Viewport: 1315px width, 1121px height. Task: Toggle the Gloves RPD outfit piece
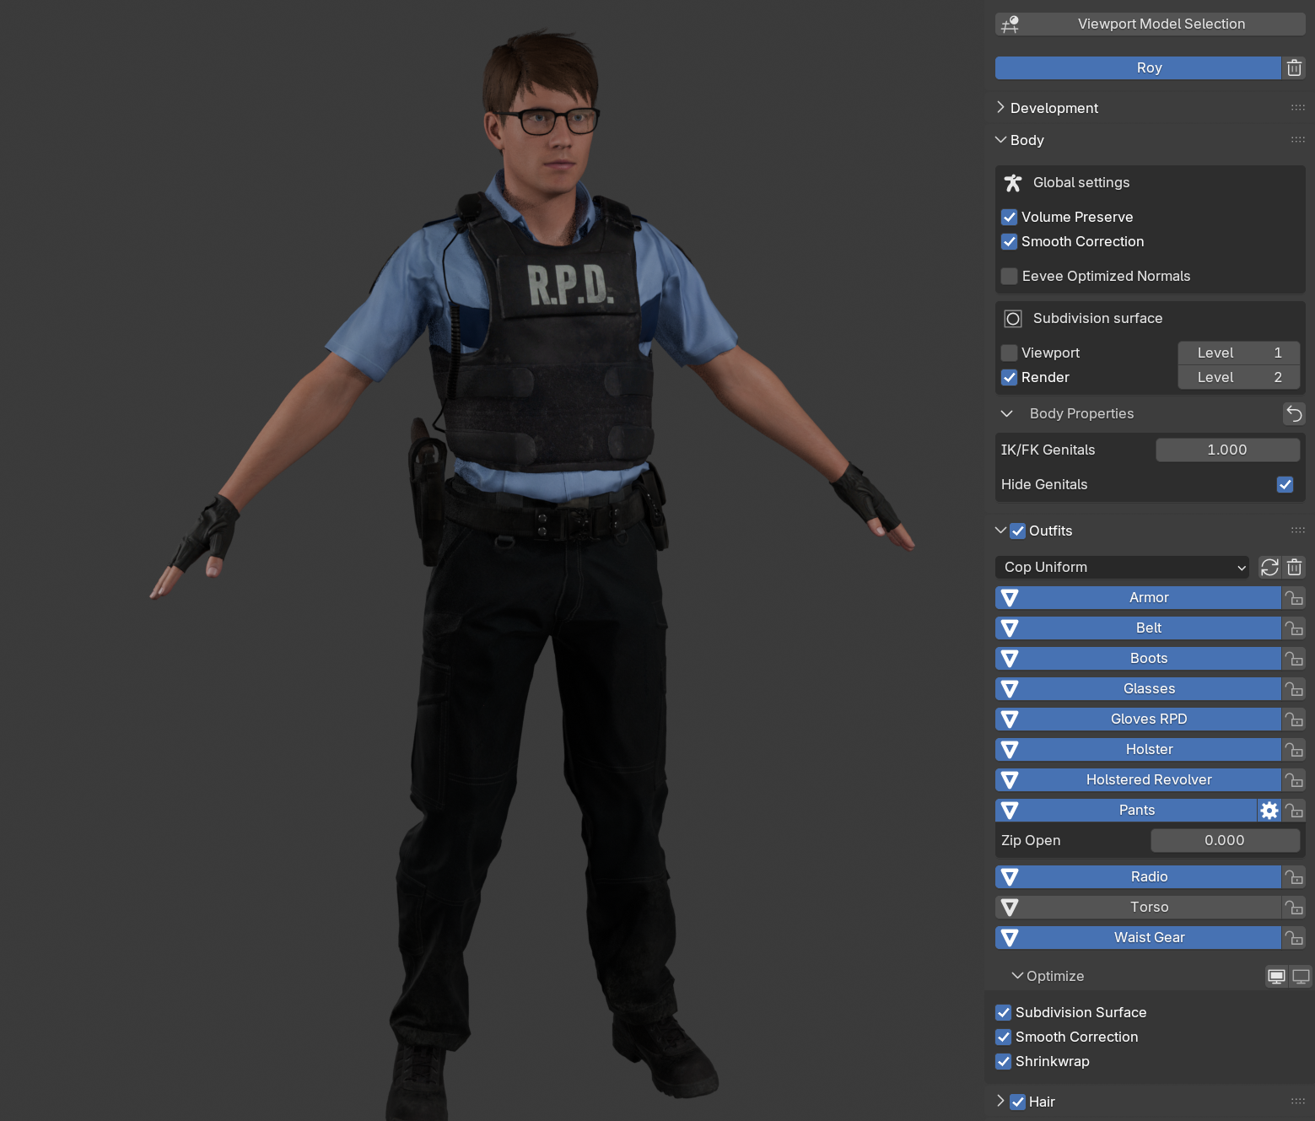pos(1138,719)
